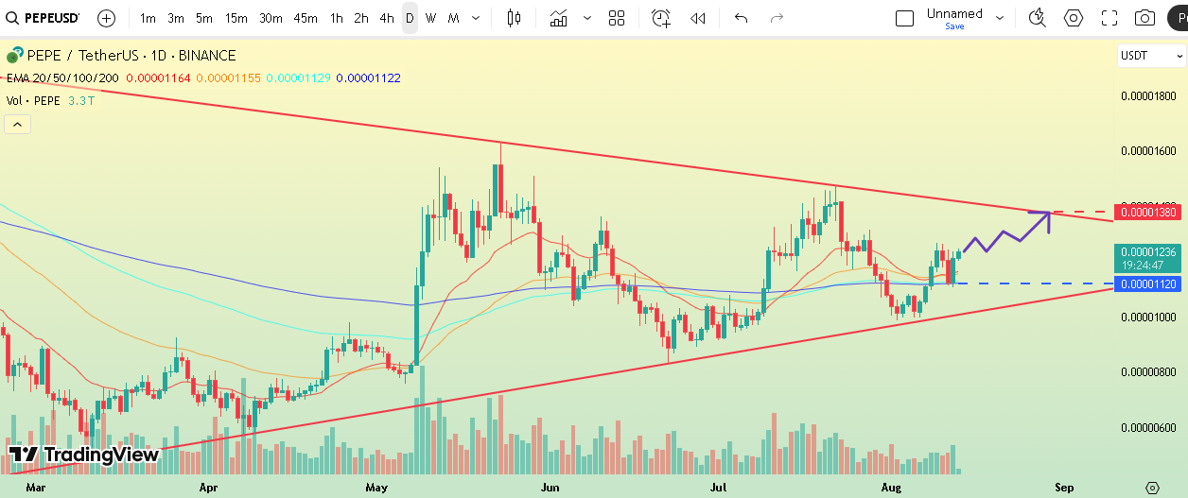The height and width of the screenshot is (498, 1188).
Task: Click the Apr label on time axis
Action: click(x=209, y=488)
